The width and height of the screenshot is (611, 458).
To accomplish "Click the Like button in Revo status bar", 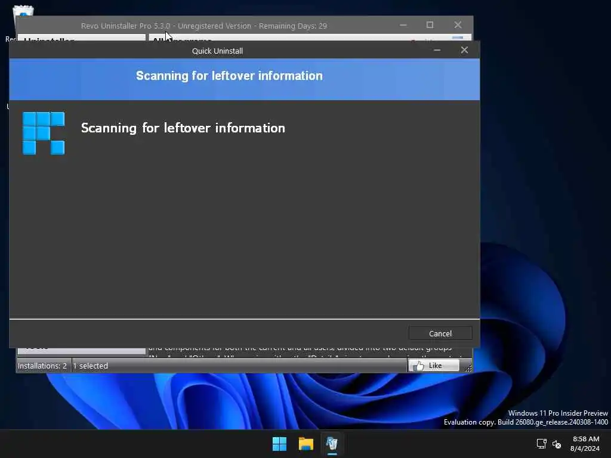I will (434, 366).
